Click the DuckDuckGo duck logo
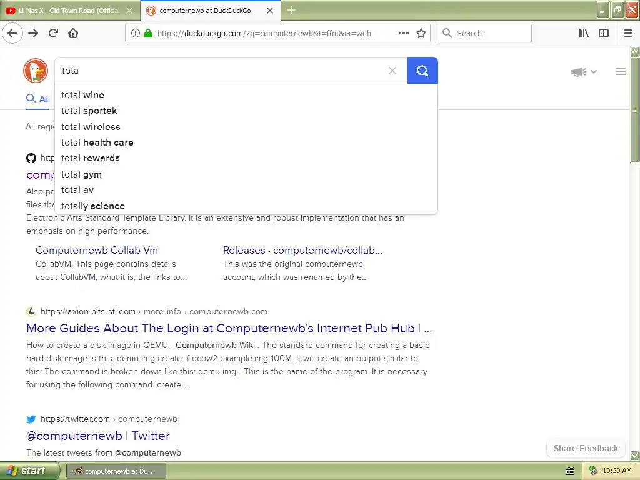 point(36,71)
